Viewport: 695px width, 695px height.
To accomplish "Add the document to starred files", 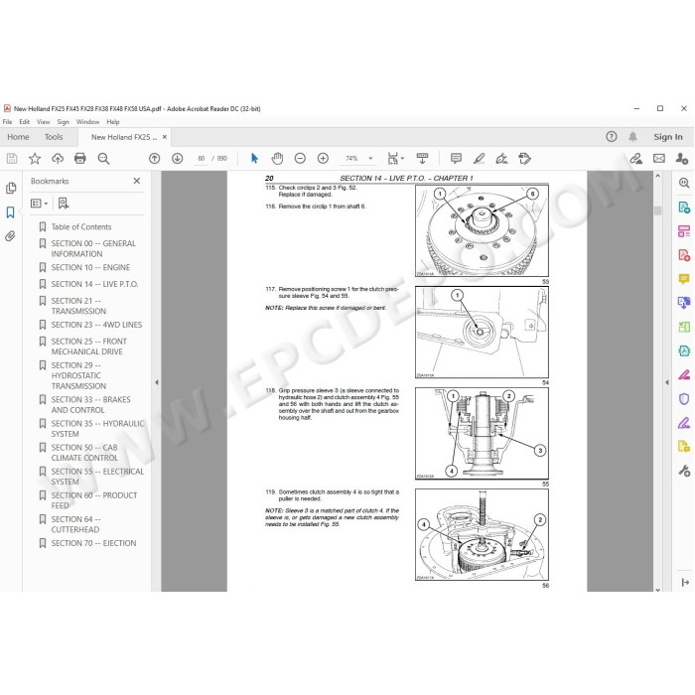I will pyautogui.click(x=35, y=158).
